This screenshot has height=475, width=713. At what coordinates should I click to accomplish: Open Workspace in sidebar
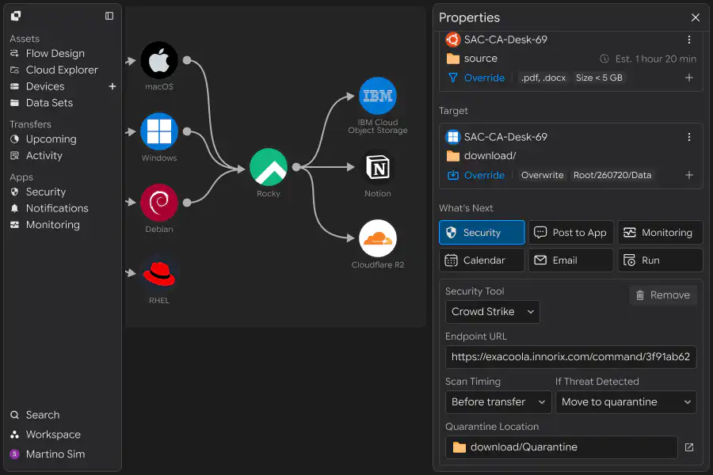tap(53, 435)
